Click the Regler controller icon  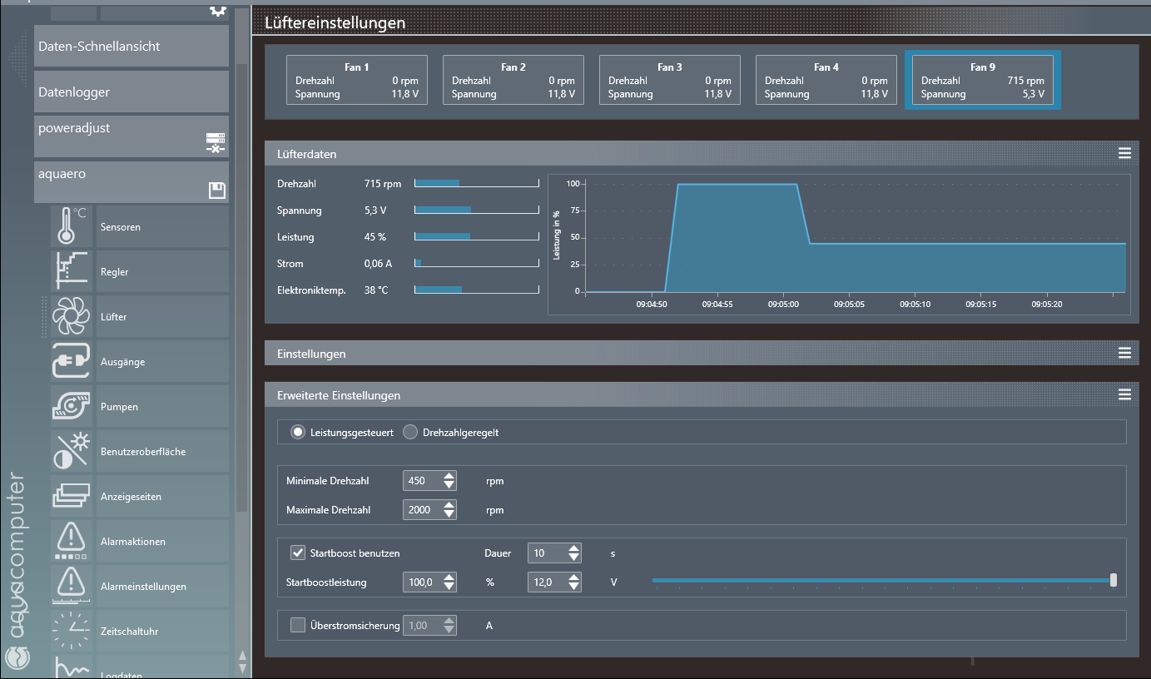[x=72, y=271]
